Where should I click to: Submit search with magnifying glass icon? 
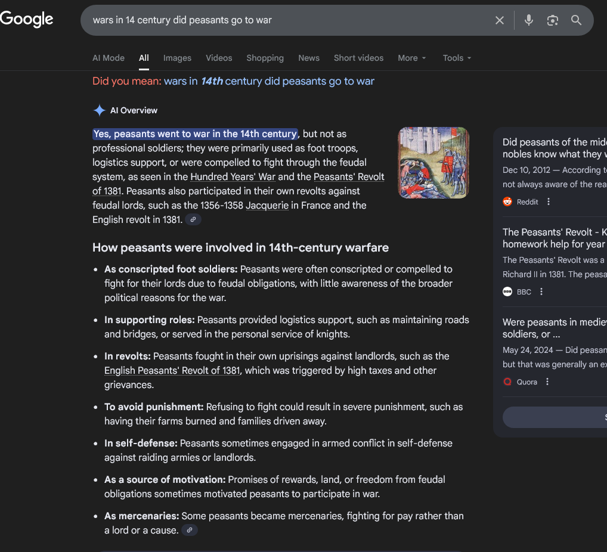coord(576,20)
